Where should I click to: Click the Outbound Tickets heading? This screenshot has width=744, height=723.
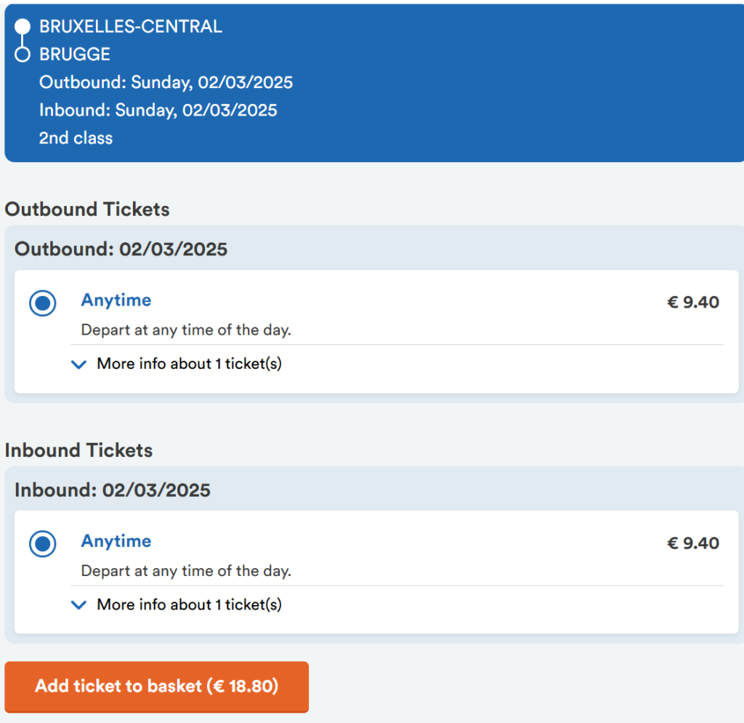(87, 209)
